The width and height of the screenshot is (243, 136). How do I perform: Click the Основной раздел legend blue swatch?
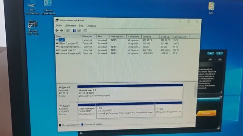point(82,124)
